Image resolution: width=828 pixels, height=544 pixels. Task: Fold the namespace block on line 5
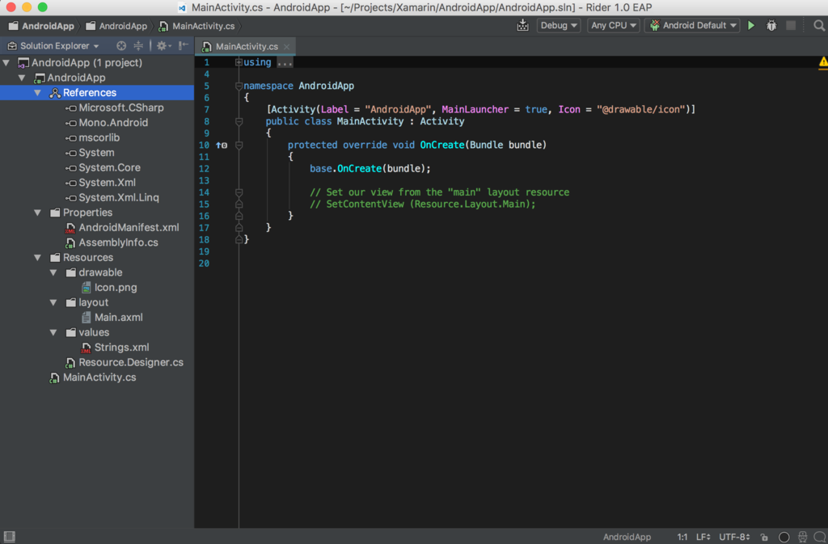pos(239,86)
